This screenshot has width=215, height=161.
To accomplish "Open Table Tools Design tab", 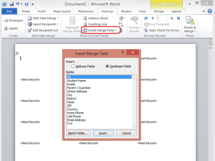I will pos(159,11).
